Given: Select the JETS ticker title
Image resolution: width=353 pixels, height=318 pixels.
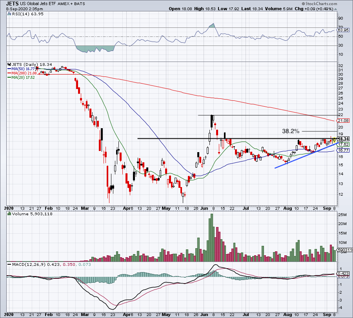Looking at the screenshot, I should (x=13, y=4).
